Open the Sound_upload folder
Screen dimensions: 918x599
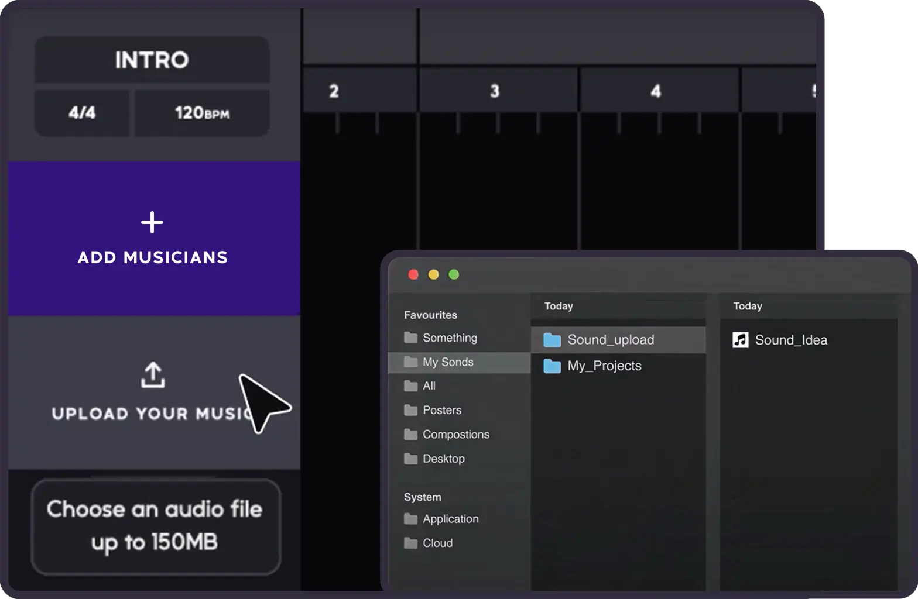(610, 340)
